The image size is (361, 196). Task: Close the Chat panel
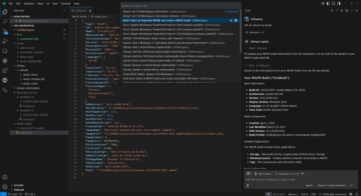point(356,11)
